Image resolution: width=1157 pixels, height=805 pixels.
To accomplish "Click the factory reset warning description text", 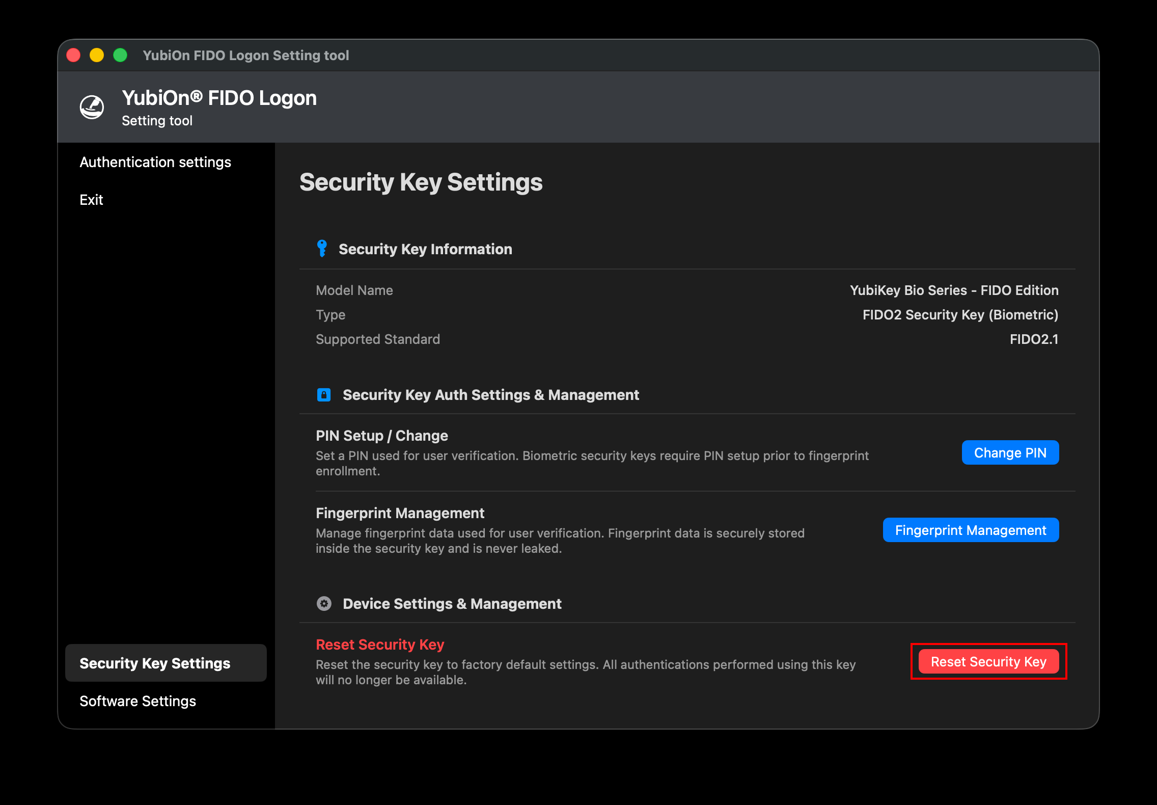I will [586, 672].
